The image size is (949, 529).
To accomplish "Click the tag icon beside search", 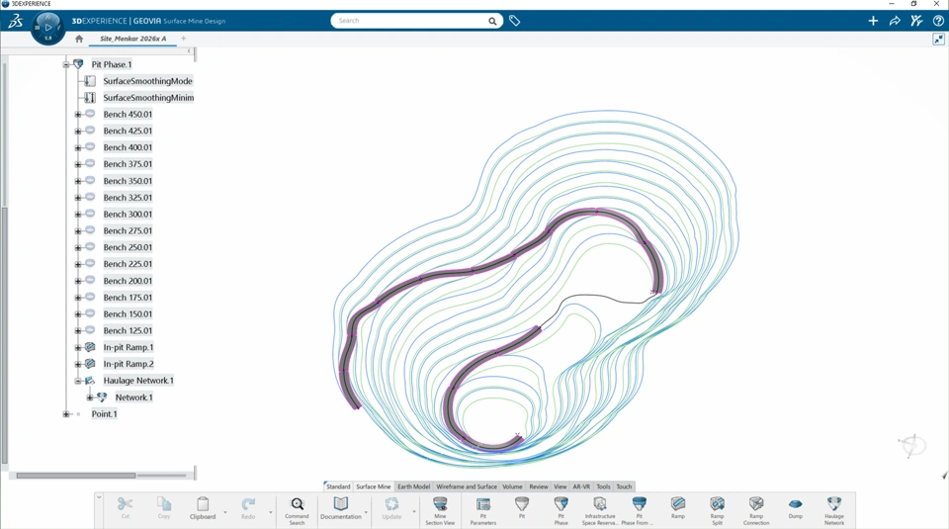I will (x=514, y=21).
